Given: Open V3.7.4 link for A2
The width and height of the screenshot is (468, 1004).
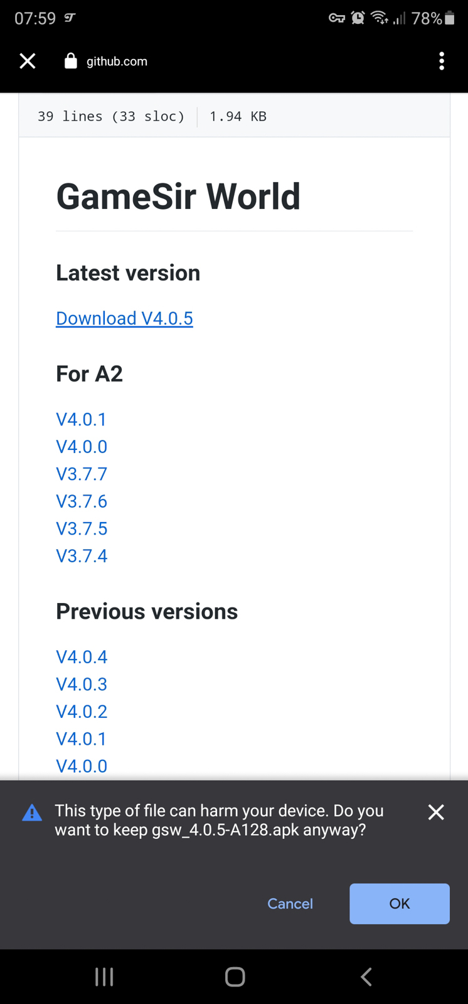Looking at the screenshot, I should click(82, 556).
